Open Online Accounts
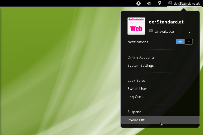This screenshot has width=203, height=135. (x=160, y=57)
